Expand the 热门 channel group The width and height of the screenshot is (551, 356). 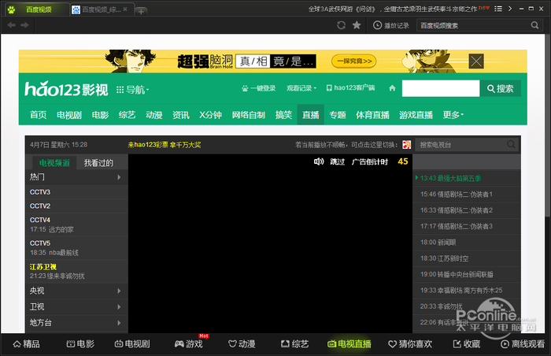(76, 177)
